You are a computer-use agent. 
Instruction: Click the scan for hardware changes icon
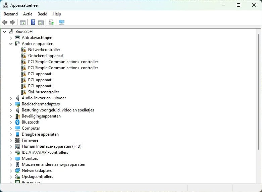62,22
